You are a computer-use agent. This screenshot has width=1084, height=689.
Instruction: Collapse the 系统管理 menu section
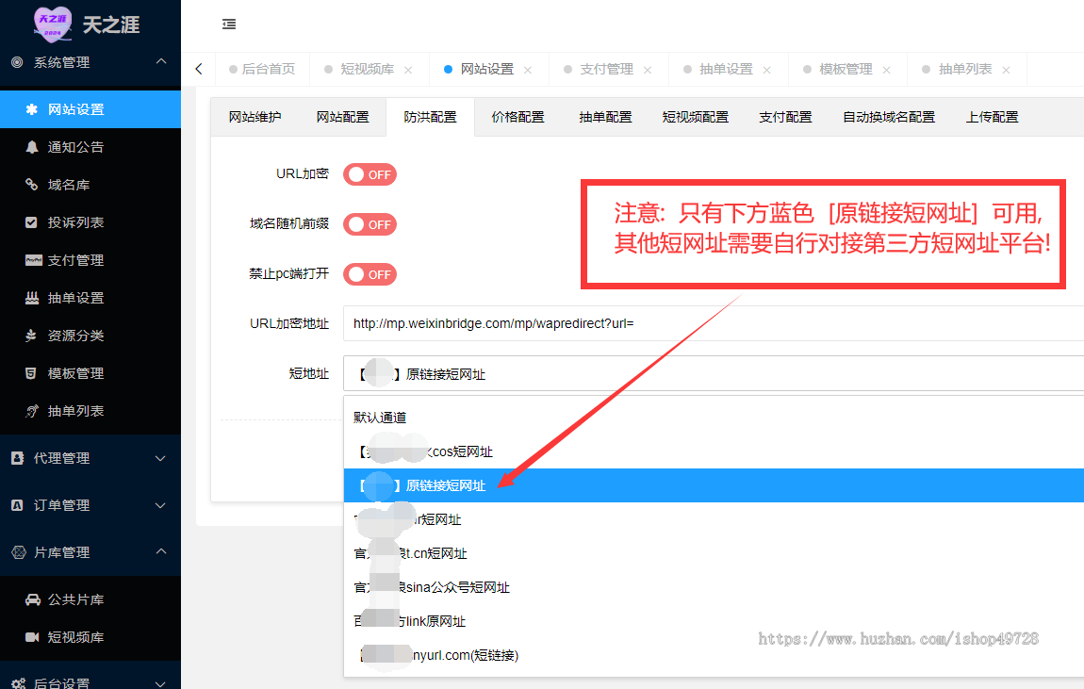click(160, 61)
